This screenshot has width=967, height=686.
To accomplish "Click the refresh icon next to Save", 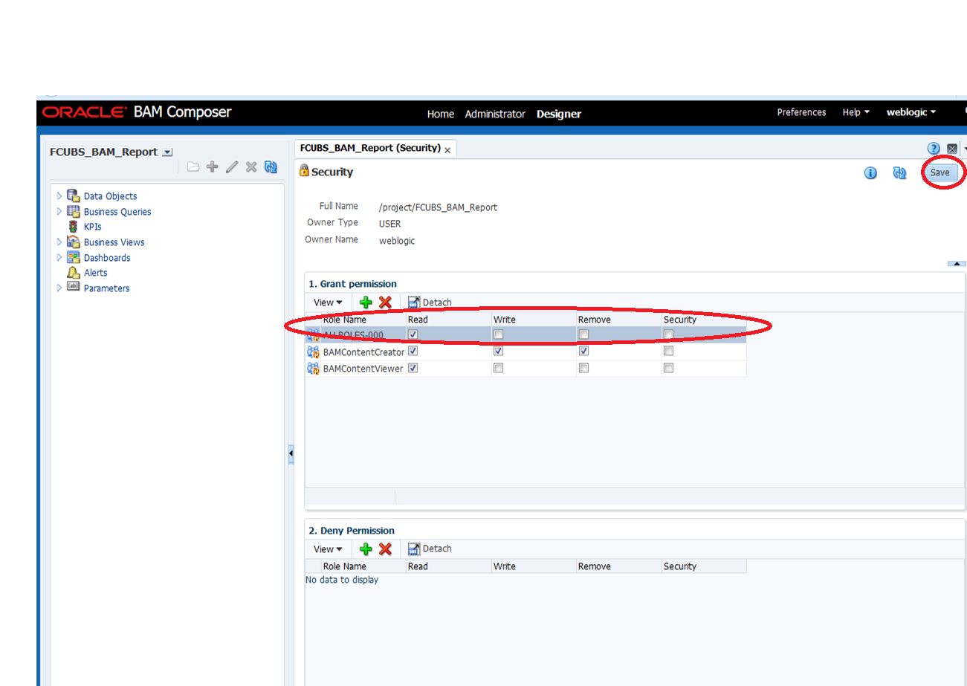I will 900,173.
